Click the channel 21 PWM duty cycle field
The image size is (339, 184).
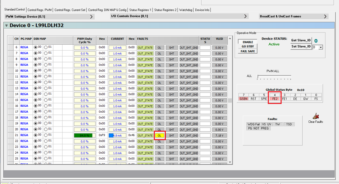click(85, 135)
